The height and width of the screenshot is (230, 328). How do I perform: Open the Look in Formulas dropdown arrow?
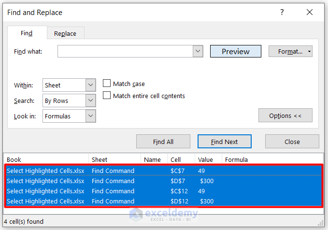coord(91,116)
